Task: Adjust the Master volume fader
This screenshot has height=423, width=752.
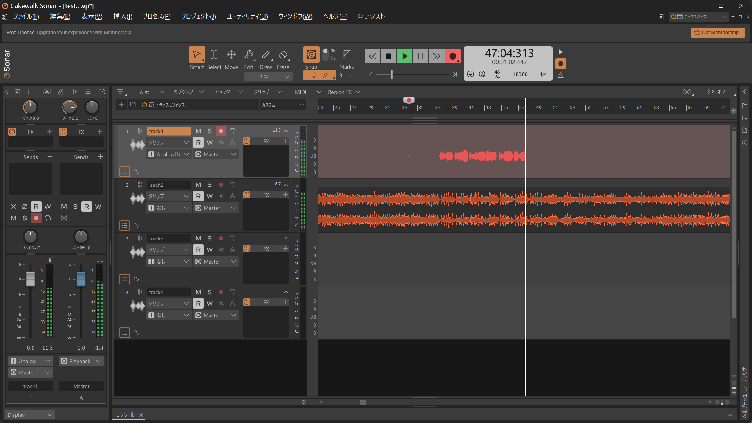Action: [x=81, y=279]
